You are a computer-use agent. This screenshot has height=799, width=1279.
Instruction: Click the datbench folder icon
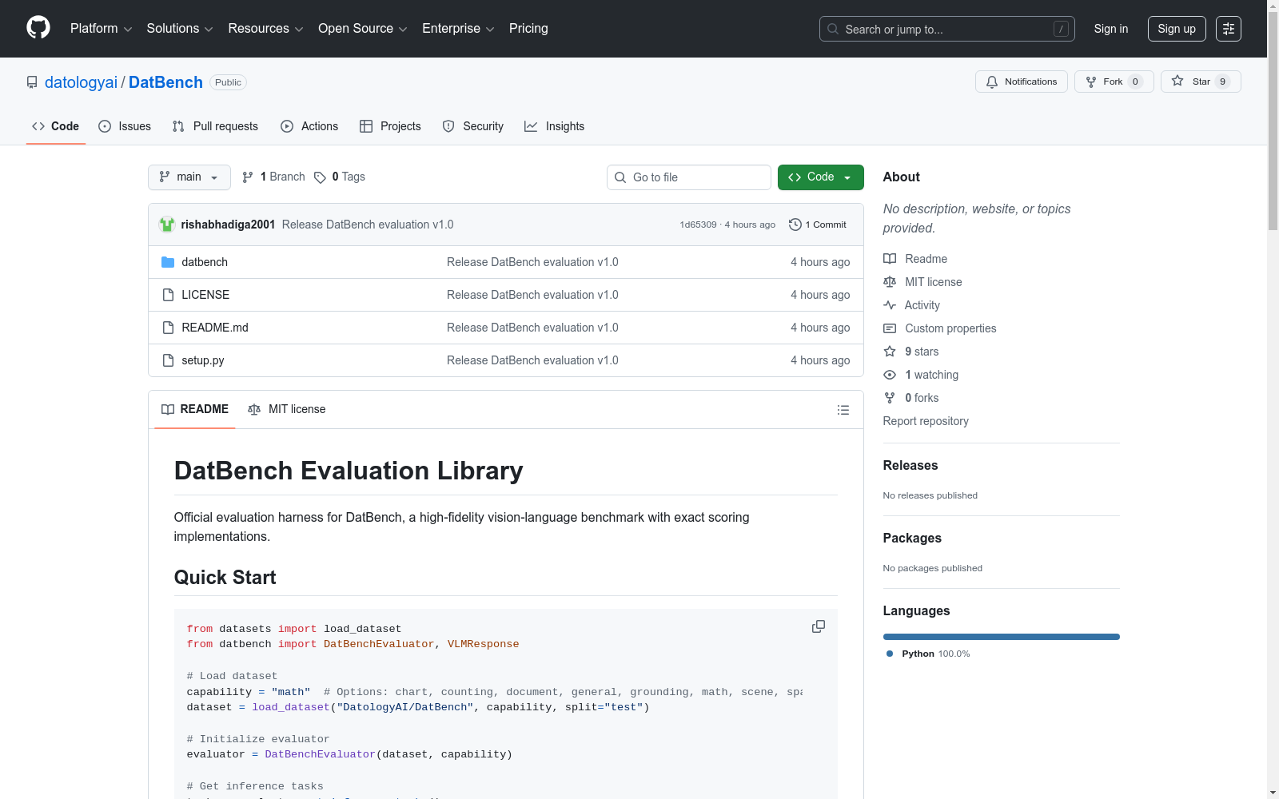pos(168,262)
